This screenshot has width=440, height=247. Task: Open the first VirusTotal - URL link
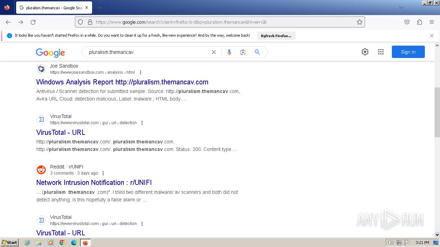point(60,132)
